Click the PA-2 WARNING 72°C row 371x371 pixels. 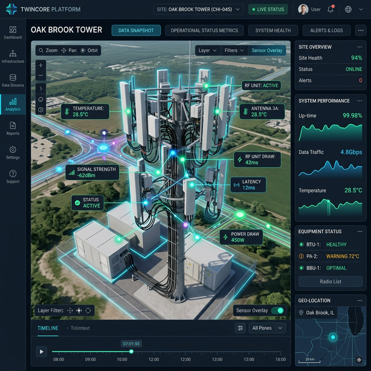click(x=330, y=256)
